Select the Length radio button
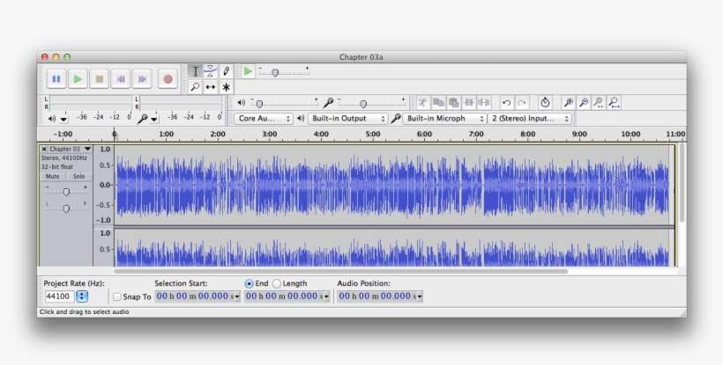 277,283
